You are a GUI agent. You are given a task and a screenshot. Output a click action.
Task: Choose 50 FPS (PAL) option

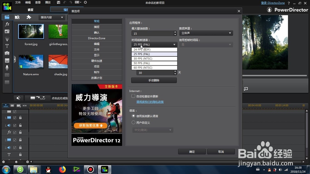coord(154,63)
